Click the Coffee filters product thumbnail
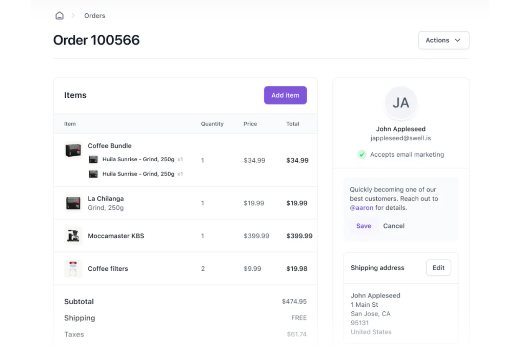Image resolution: width=520 pixels, height=346 pixels. (73, 268)
